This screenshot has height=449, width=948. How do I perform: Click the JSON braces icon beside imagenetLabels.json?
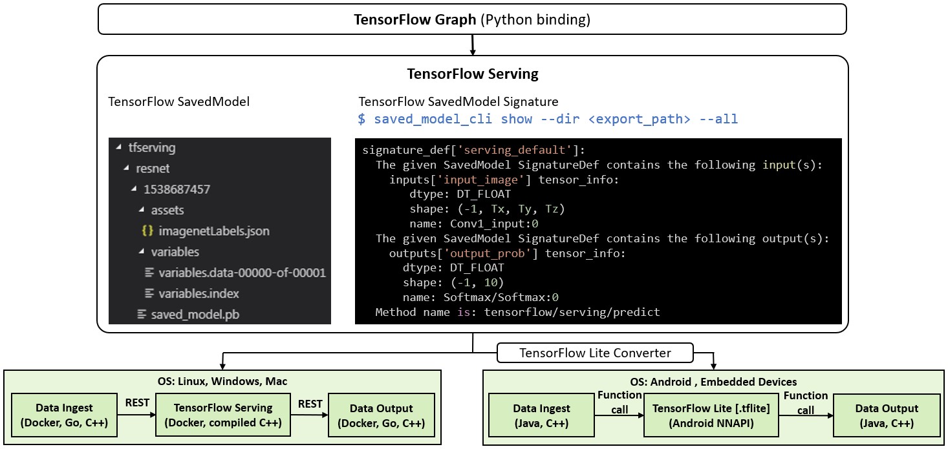click(147, 231)
